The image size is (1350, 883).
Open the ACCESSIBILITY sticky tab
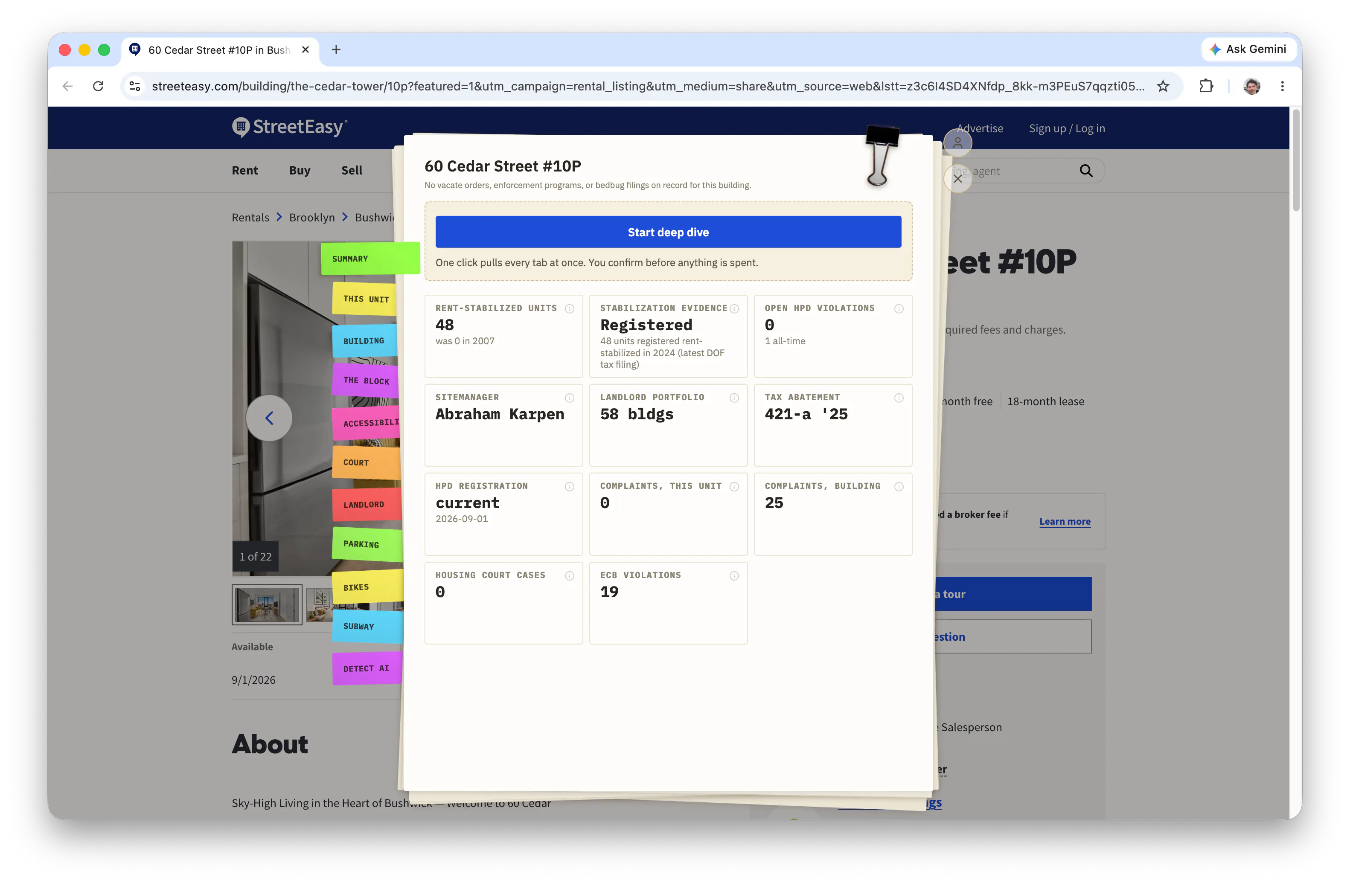click(366, 423)
